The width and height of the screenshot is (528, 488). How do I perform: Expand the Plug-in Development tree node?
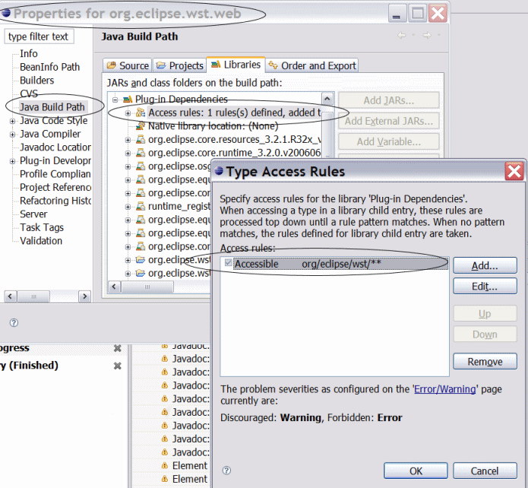click(x=12, y=161)
